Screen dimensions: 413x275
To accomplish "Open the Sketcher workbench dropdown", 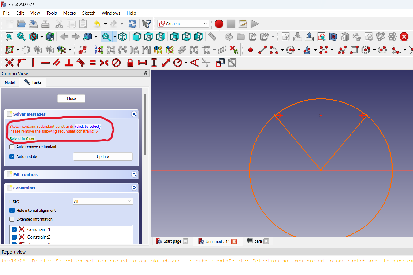I will (183, 24).
